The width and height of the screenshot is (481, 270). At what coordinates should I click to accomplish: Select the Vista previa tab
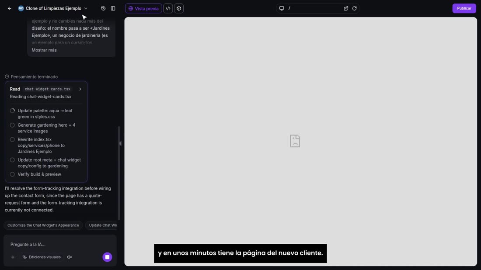tap(143, 9)
